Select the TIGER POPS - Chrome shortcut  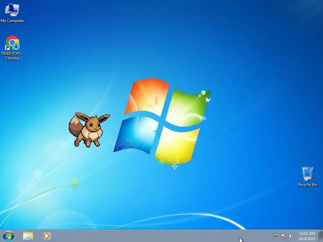click(x=12, y=48)
